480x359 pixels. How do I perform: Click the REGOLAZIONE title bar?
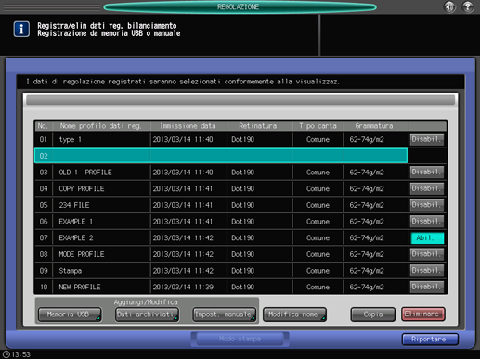pos(240,7)
